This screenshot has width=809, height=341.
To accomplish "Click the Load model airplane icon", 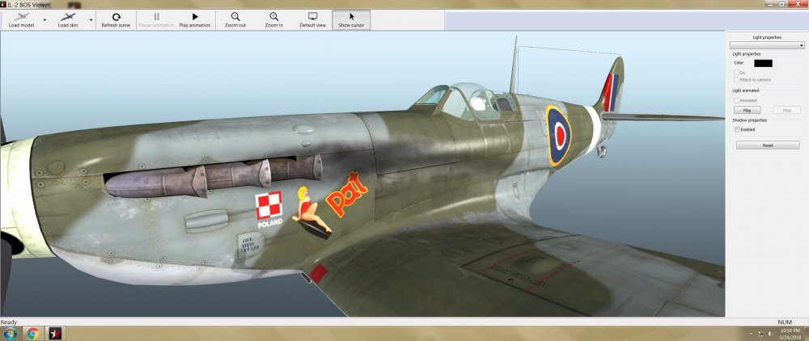I will click(21, 17).
